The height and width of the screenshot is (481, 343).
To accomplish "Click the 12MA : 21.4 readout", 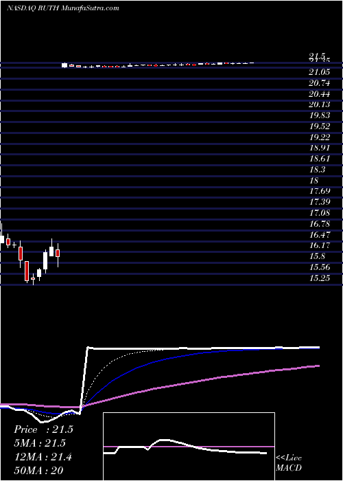I will point(43,457).
